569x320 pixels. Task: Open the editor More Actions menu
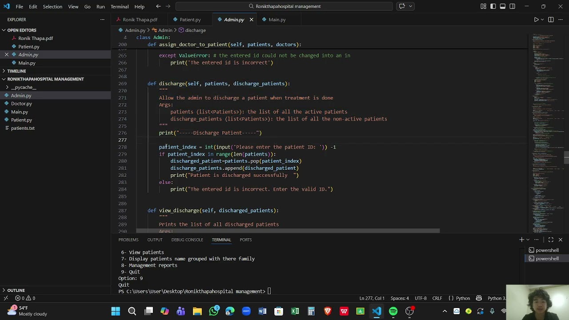tap(561, 20)
